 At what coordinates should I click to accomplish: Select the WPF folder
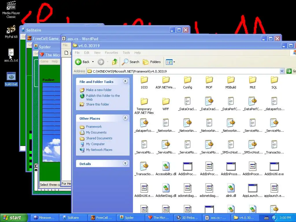point(166,104)
